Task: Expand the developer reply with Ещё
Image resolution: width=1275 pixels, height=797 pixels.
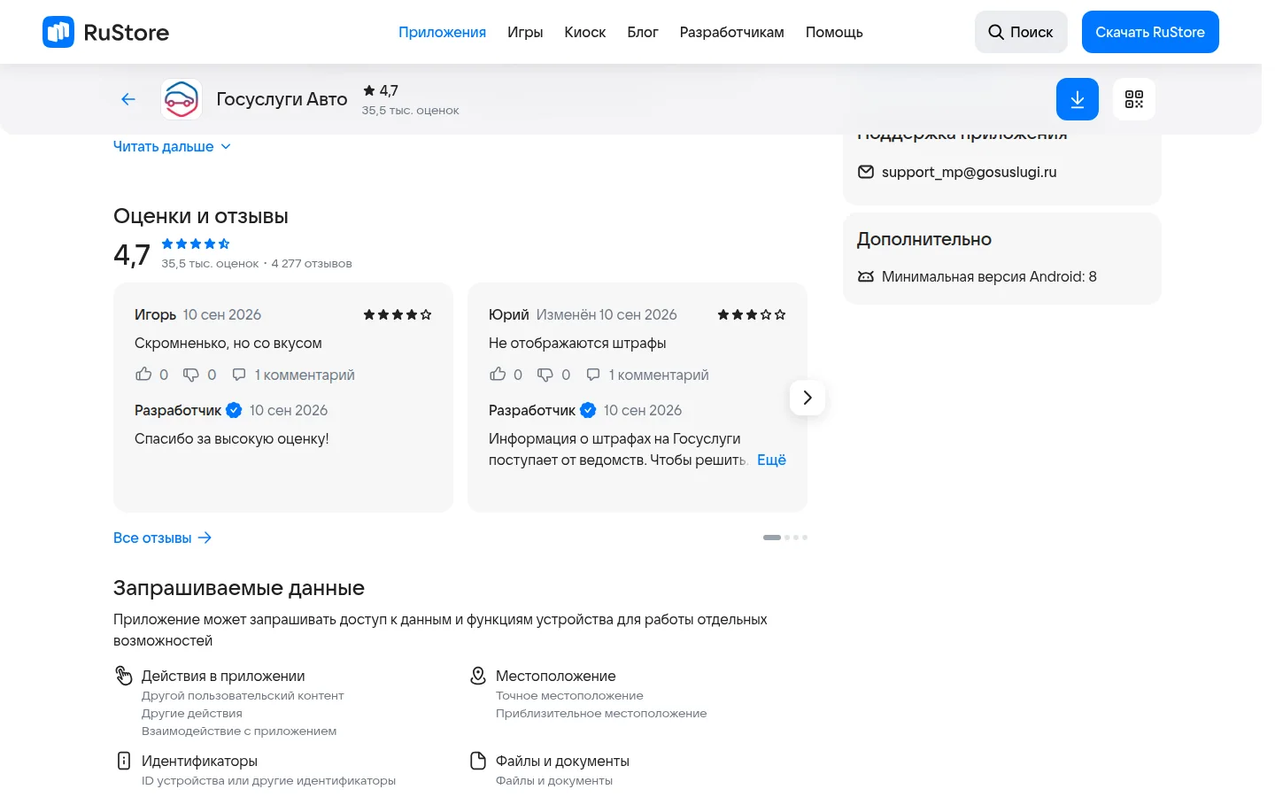Action: pos(771,460)
